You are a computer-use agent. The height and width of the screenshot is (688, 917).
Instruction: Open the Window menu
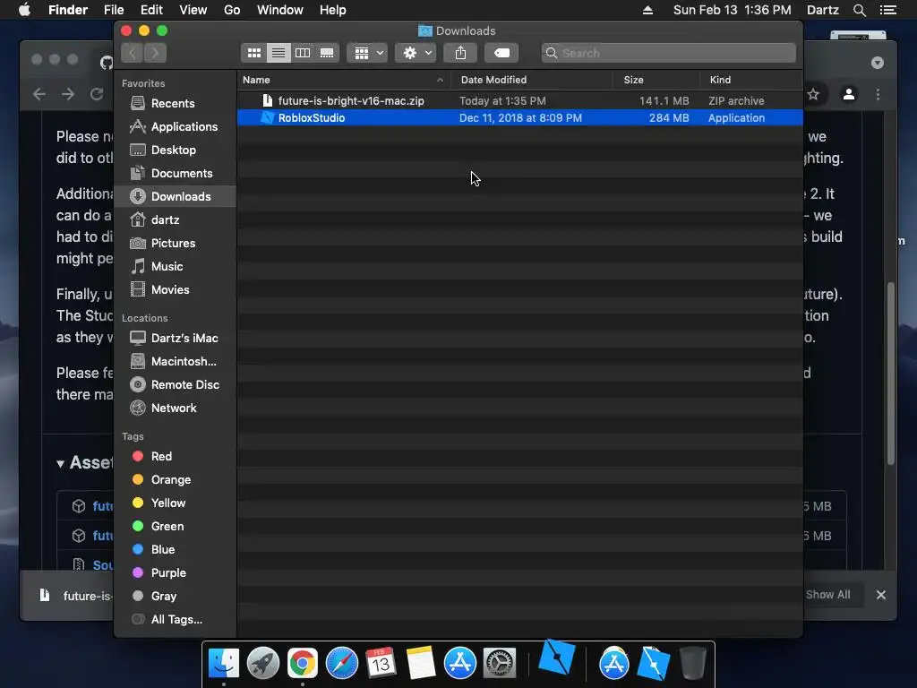280,10
